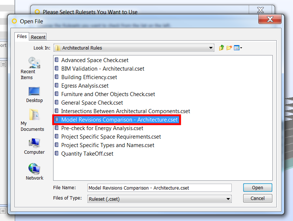Select Advanced Space Check.cset file name
Viewport: 293px width, 221px height.
point(95,60)
